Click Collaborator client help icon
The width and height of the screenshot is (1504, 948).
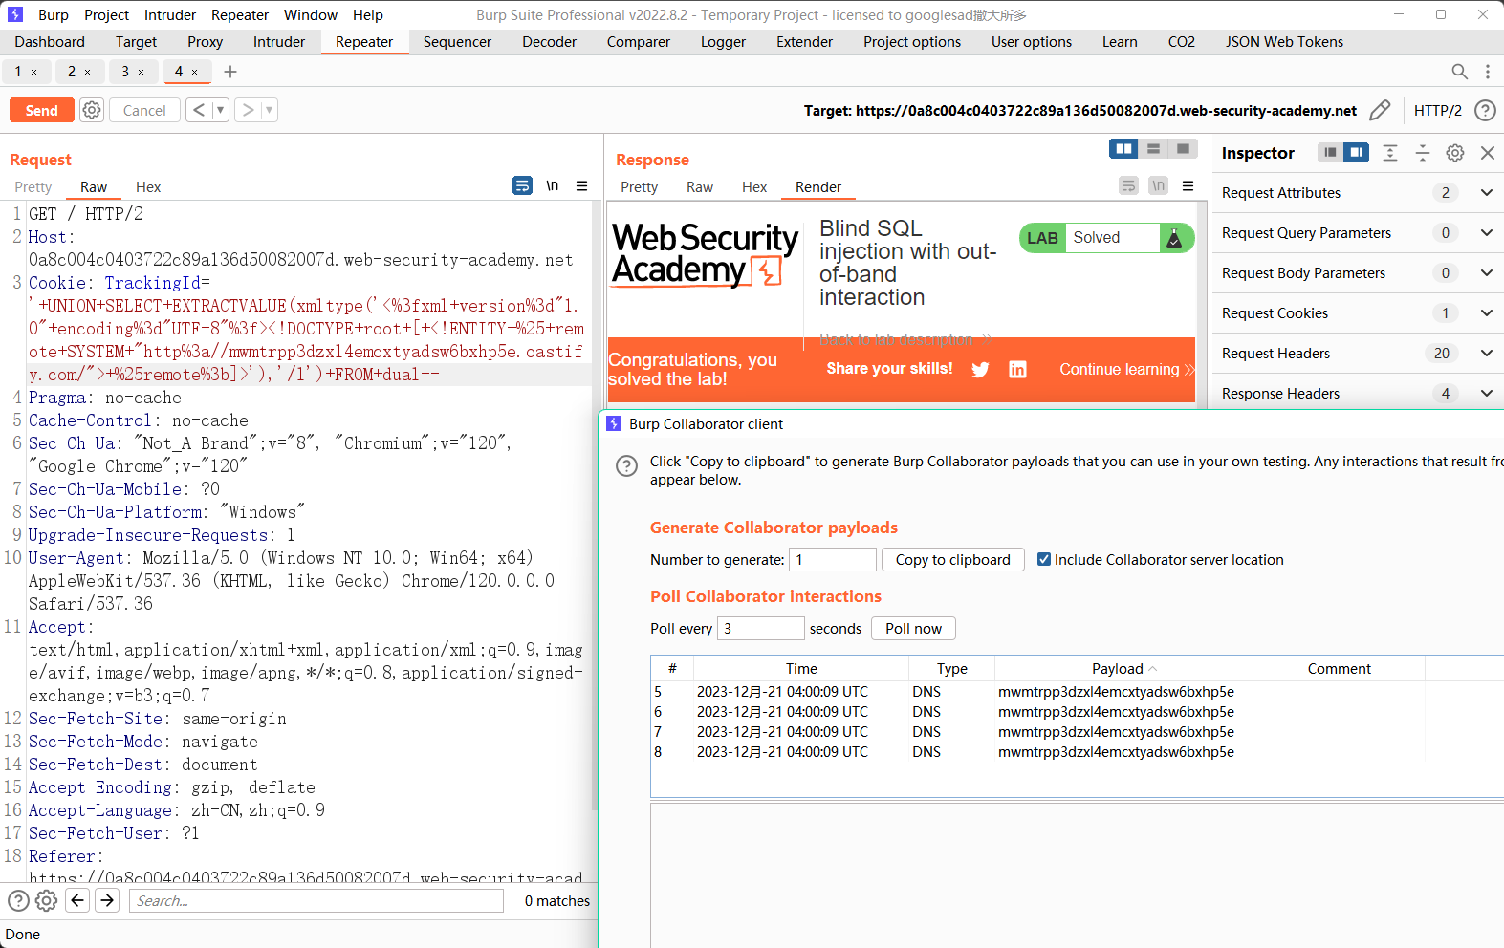pos(626,465)
